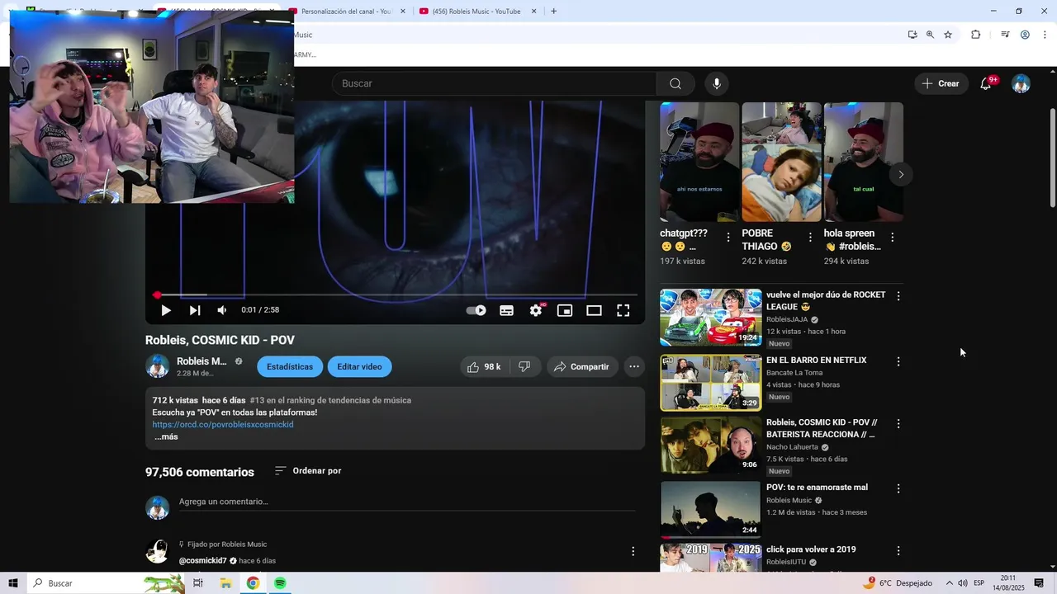The height and width of the screenshot is (594, 1057).
Task: Open File Explorer from taskbar
Action: (x=225, y=583)
